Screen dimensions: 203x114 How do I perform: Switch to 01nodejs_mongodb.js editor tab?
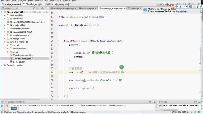click(63, 9)
